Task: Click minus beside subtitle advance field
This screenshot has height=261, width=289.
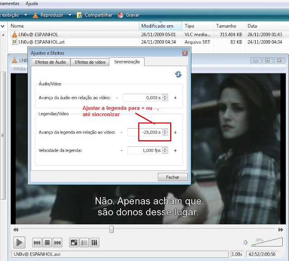Action: [x=121, y=132]
